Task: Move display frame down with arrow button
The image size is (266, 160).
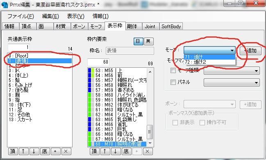Action: (x=34, y=151)
